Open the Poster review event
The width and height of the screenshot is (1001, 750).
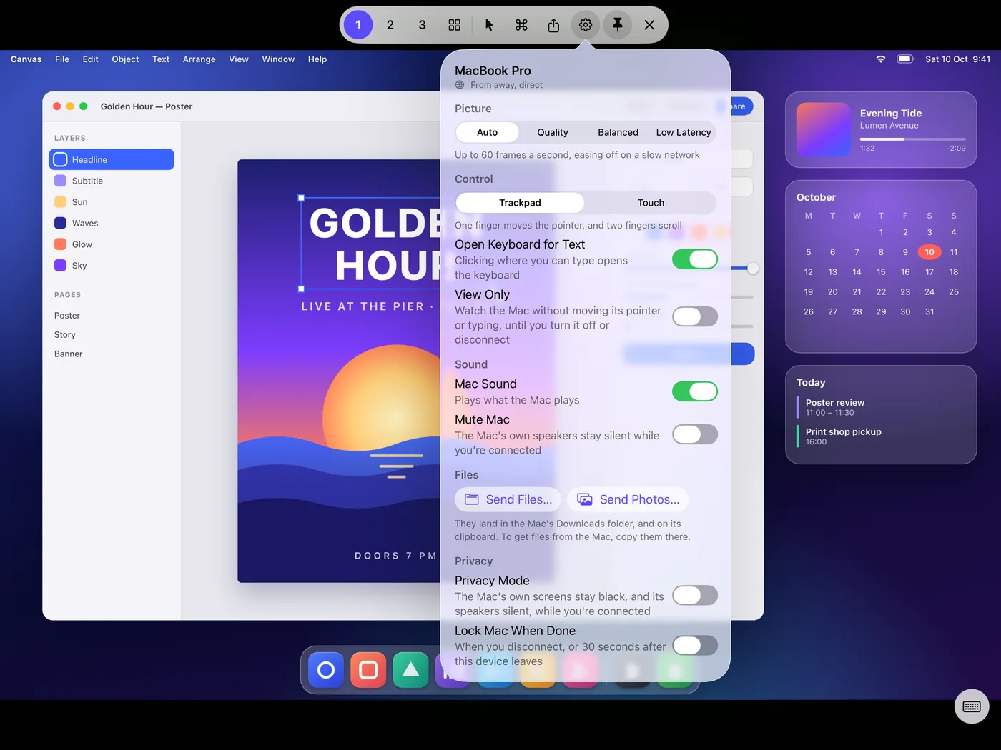point(881,407)
